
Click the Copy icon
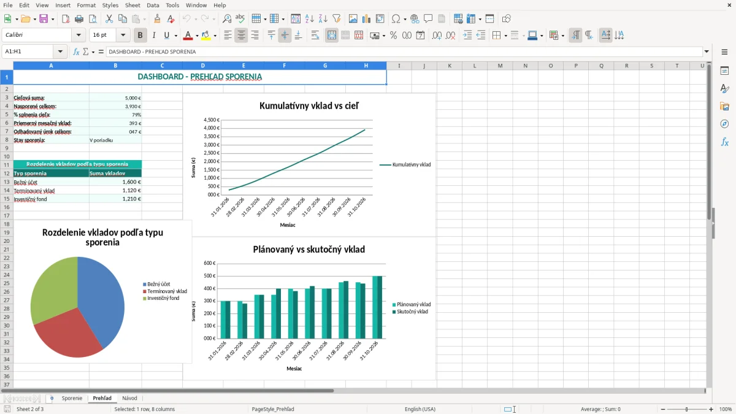coord(123,19)
